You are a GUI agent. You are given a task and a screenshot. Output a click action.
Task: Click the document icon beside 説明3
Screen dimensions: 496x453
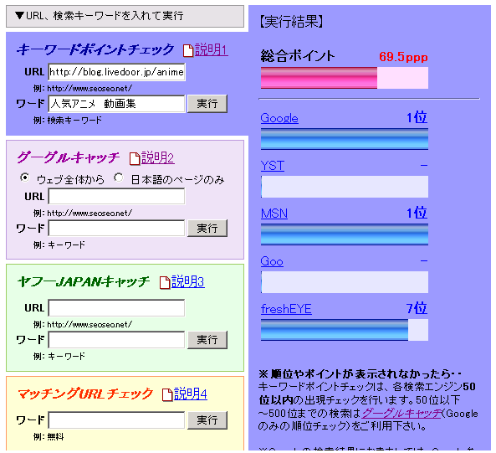(x=165, y=282)
